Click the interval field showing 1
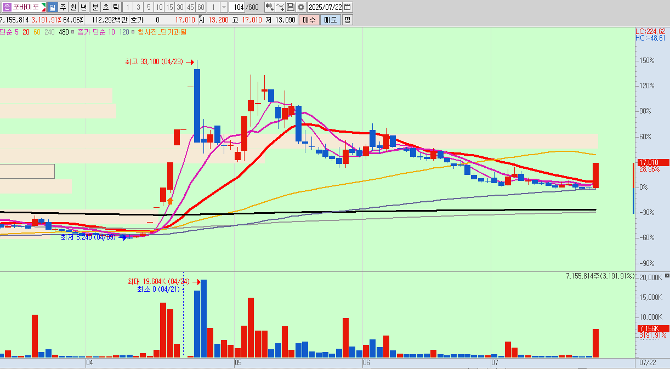Screen dimensions: 670x369 point(213,7)
